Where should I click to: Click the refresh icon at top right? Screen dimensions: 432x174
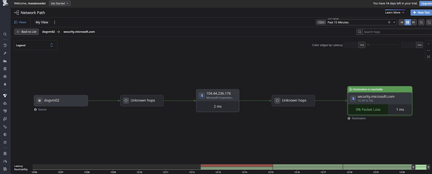(x=429, y=22)
